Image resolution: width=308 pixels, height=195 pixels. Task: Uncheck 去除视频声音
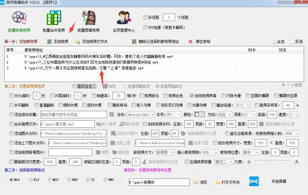[x=192, y=96]
